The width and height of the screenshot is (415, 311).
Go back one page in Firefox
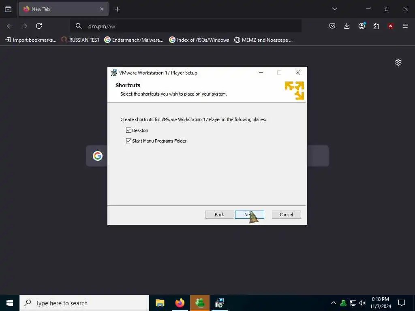(x=10, y=26)
